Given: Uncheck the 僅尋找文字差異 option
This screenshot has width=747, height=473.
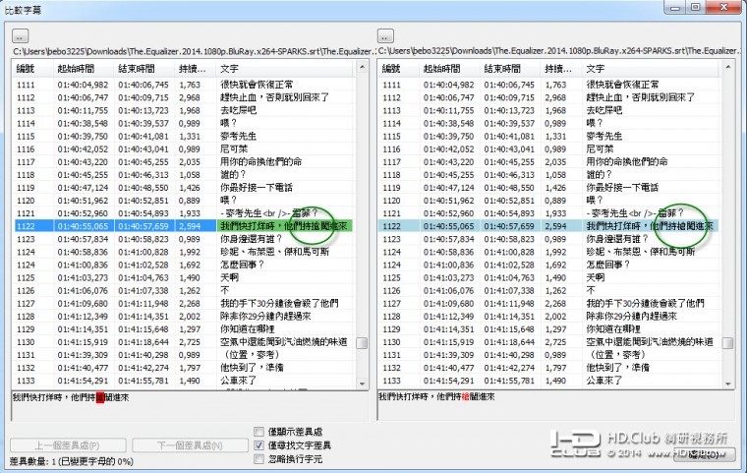Looking at the screenshot, I should (x=259, y=445).
